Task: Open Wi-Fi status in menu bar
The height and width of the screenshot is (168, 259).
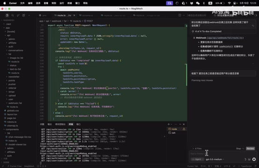Action: (x=229, y=3)
